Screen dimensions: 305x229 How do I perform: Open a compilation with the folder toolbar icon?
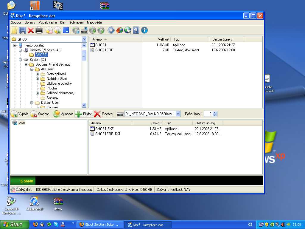pyautogui.click(x=14, y=30)
